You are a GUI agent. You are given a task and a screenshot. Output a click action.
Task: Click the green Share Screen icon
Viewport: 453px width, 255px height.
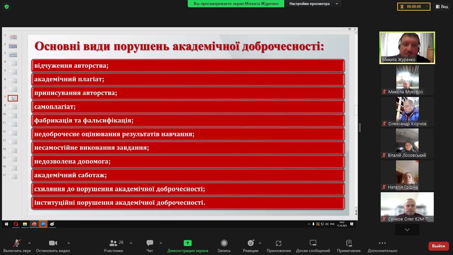coord(188,243)
